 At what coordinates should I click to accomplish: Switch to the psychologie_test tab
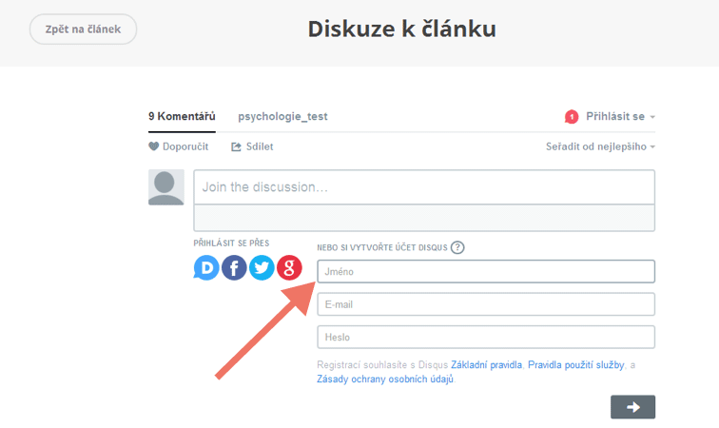(x=282, y=117)
